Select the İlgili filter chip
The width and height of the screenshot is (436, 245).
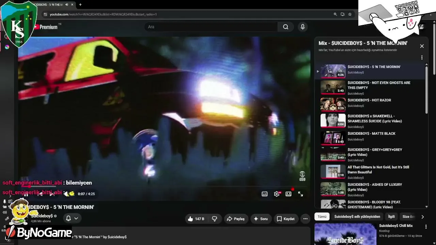point(391,217)
